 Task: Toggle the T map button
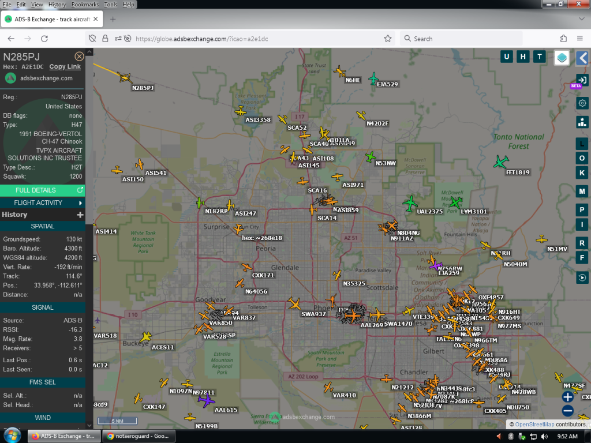[540, 57]
